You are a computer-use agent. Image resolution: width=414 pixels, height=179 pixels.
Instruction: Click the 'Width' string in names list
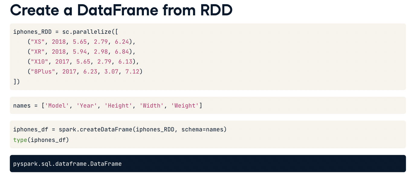152,105
